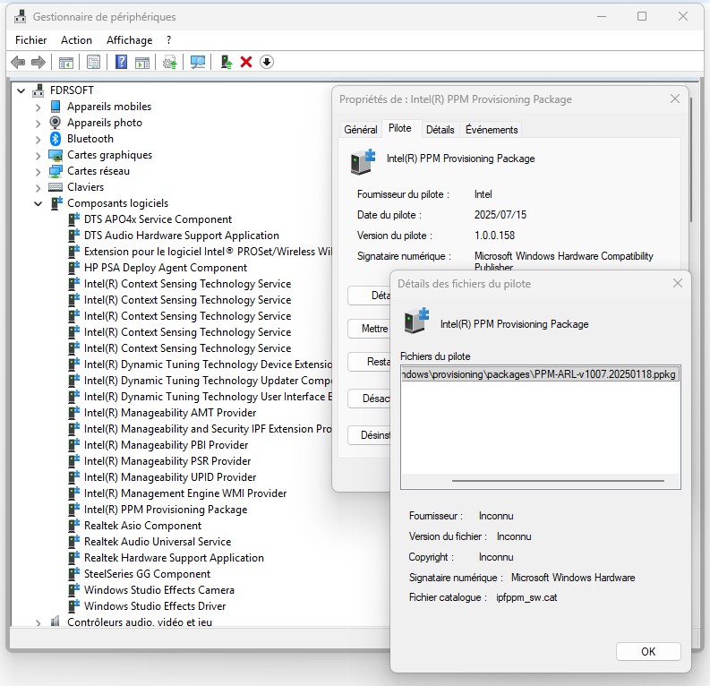Screen dimensions: 710x686
Task: Click the black down-arrow circle toolbar icon
Action: tap(267, 62)
